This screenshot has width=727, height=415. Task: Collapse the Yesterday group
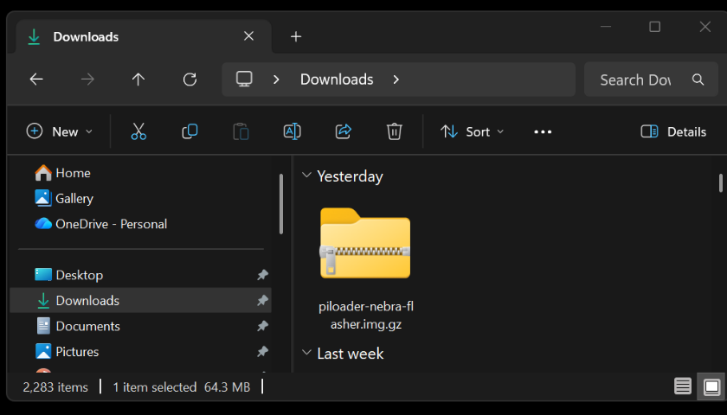point(306,175)
